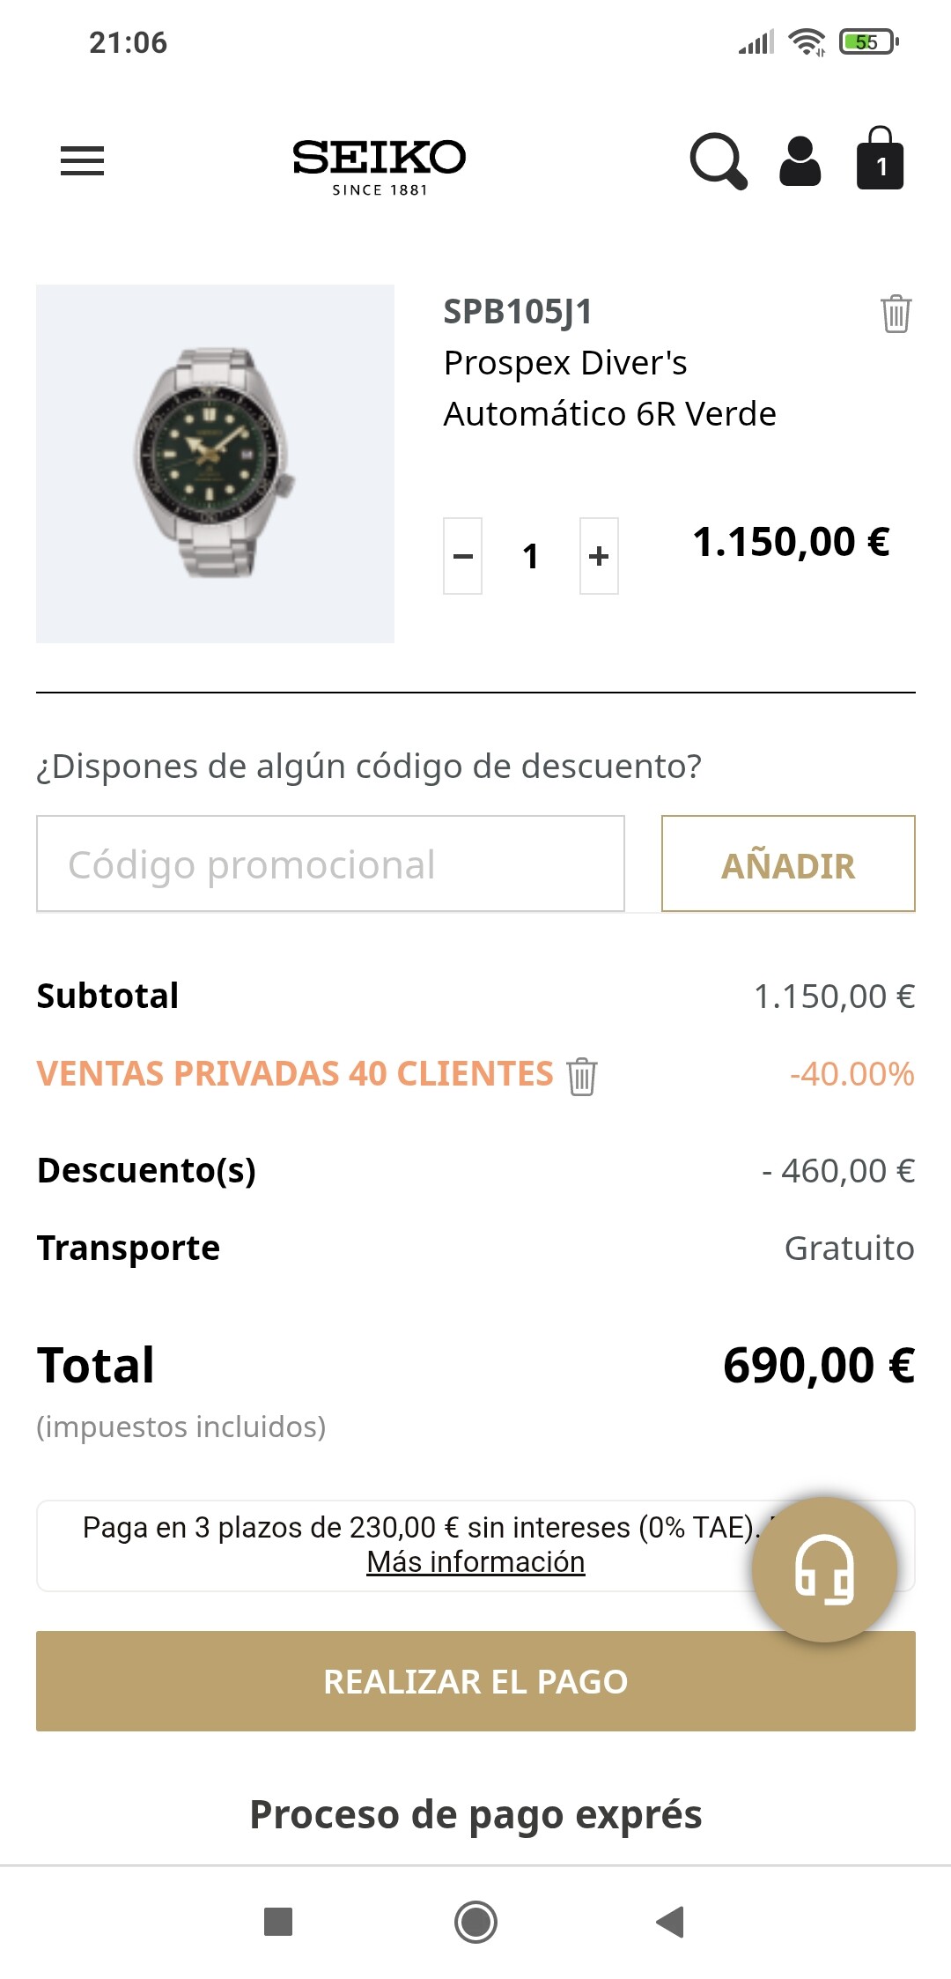This screenshot has width=951, height=1979.
Task: Focus the Código promocional input field
Action: click(x=330, y=864)
